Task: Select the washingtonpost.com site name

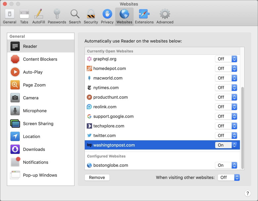Action: [x=114, y=145]
